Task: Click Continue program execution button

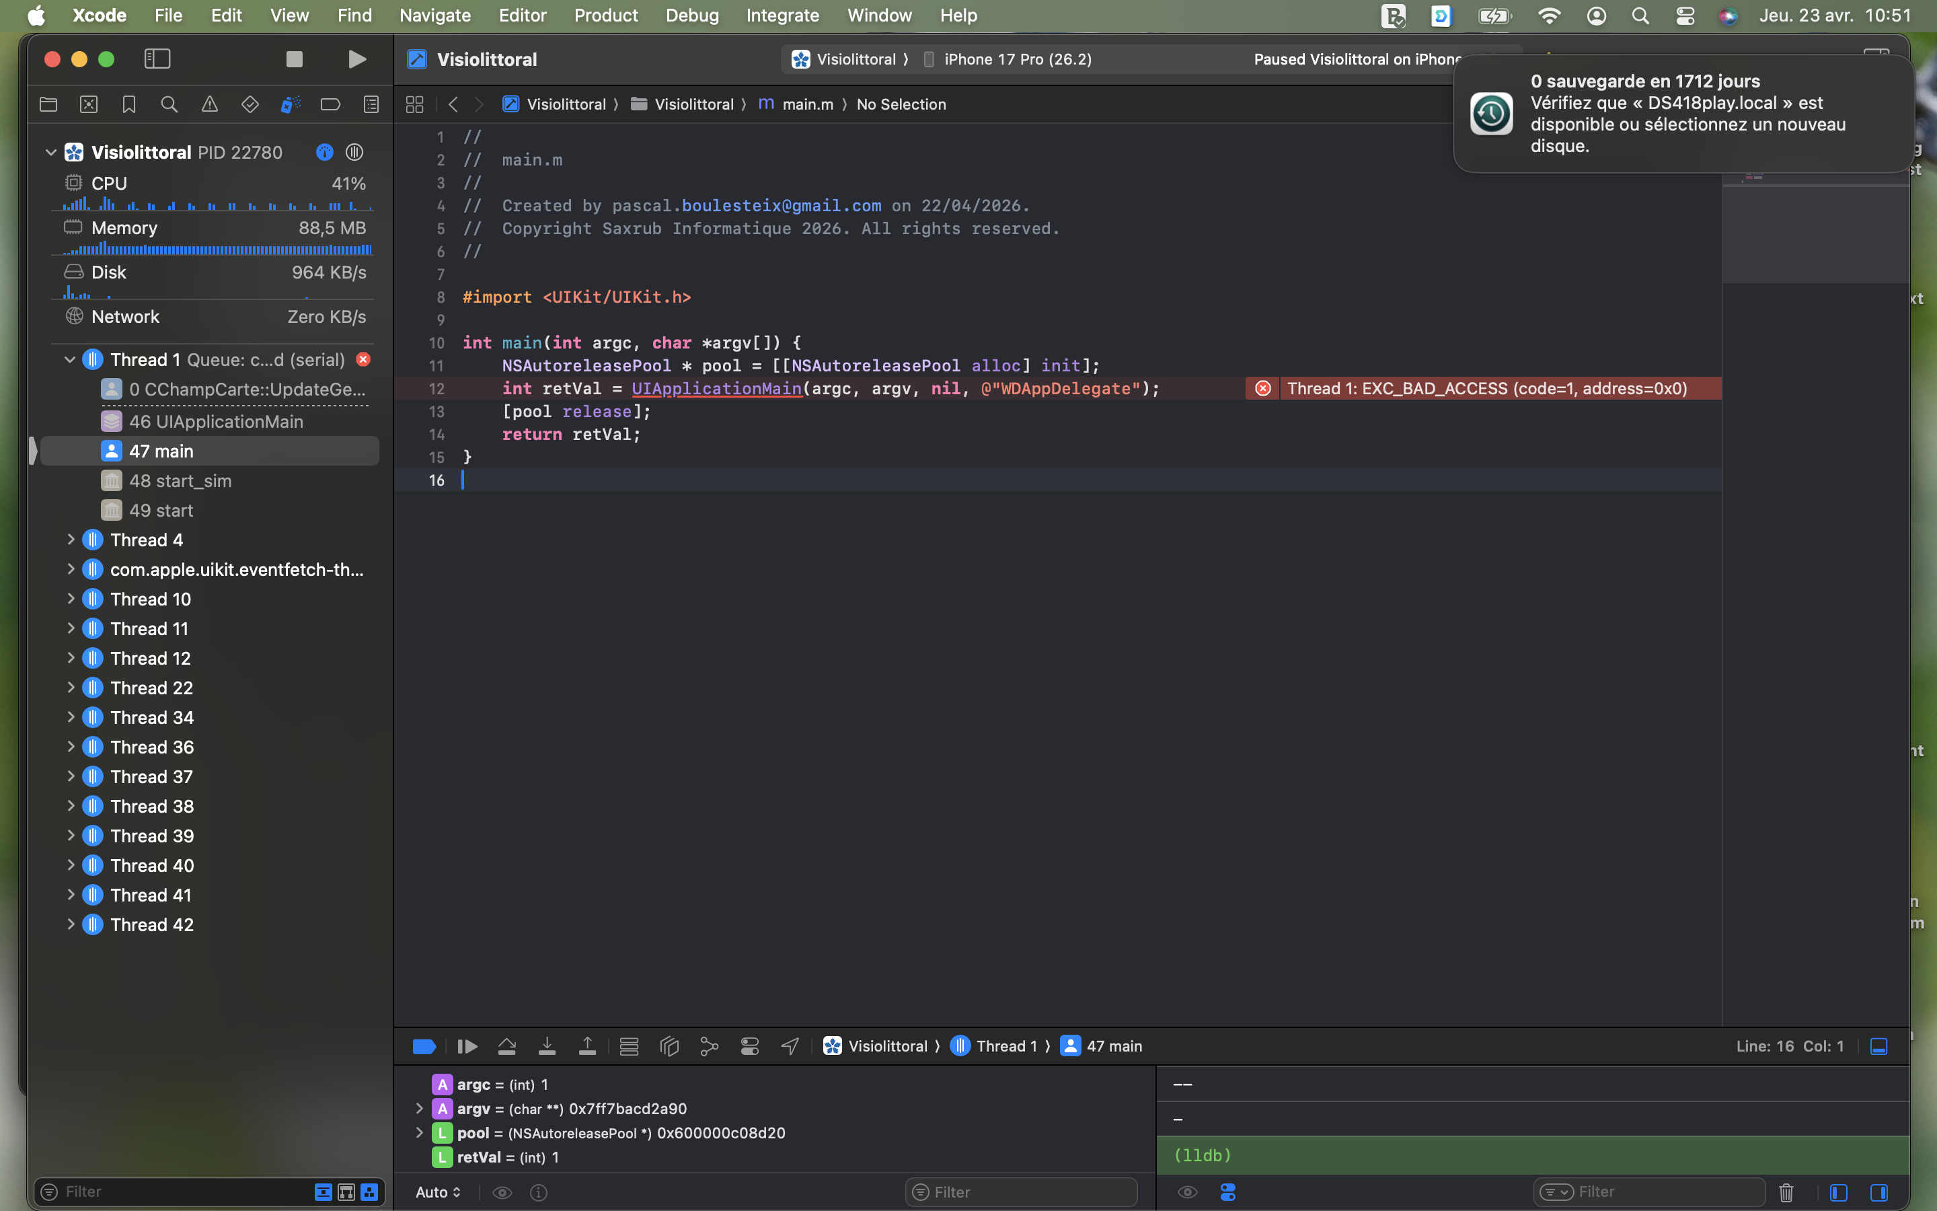Action: [467, 1046]
